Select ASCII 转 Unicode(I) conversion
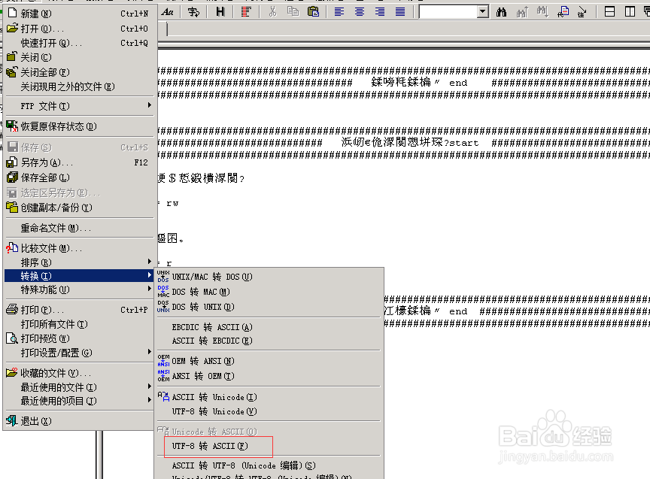This screenshot has height=479, width=650. (x=269, y=397)
